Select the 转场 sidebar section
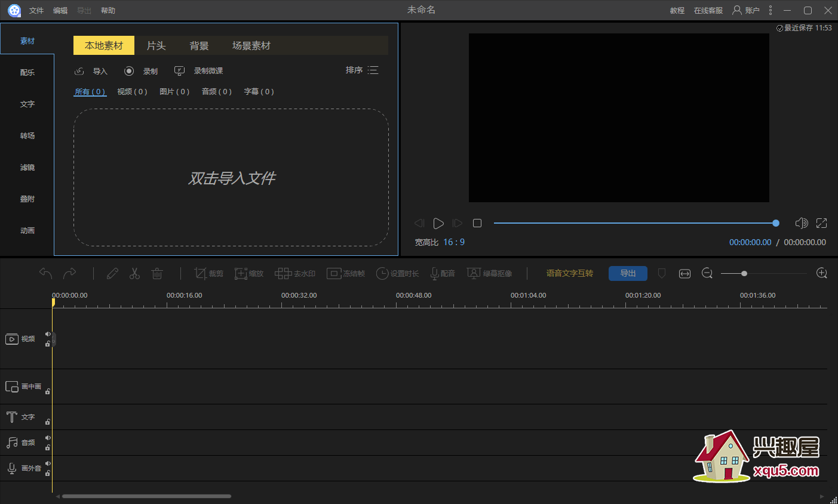838x504 pixels. point(27,135)
